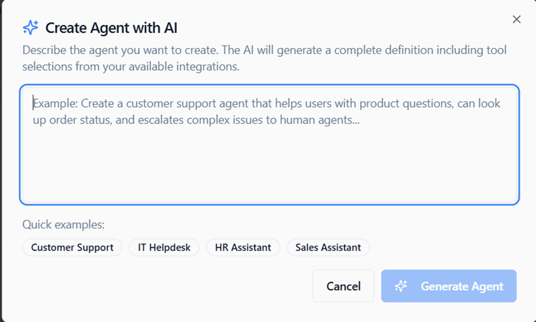Click the Generate Agent button

(x=449, y=286)
